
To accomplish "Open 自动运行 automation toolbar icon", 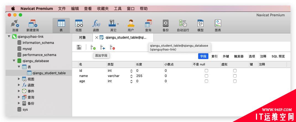I will tap(183, 25).
